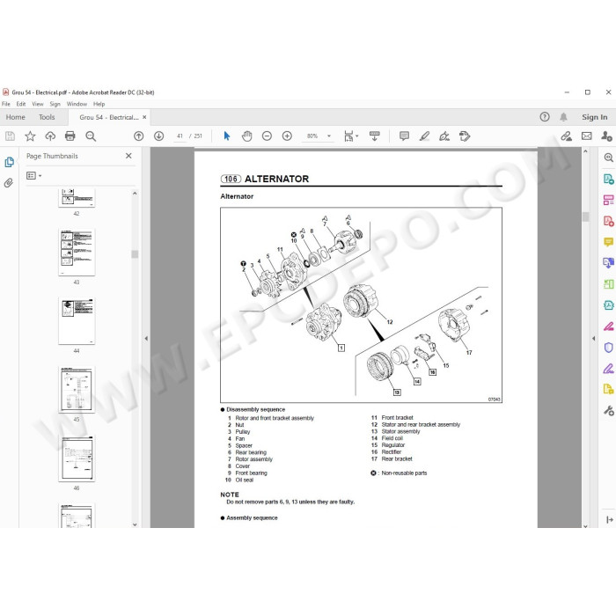Image resolution: width=616 pixels, height=616 pixels.
Task: Select the Grou 54 - Electrical document tab
Action: click(x=109, y=117)
